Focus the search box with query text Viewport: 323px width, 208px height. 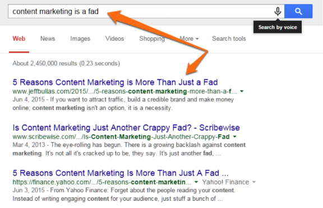pos(141,11)
